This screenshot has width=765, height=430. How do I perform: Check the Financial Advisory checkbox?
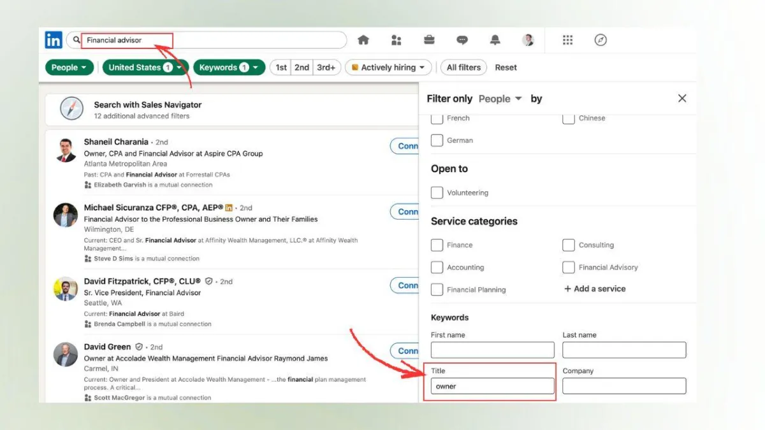(569, 268)
